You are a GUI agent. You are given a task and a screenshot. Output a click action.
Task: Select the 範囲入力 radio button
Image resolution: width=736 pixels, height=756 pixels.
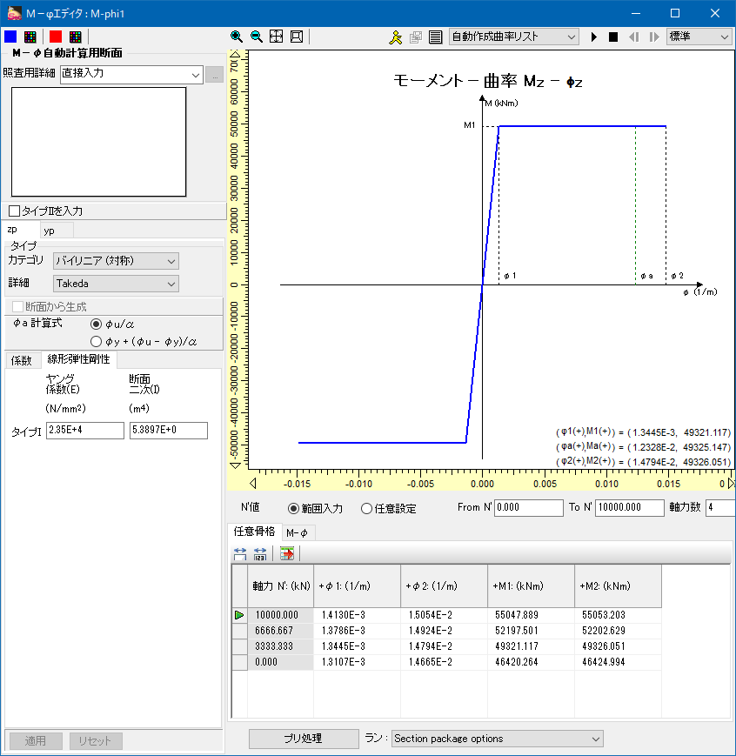pyautogui.click(x=293, y=508)
